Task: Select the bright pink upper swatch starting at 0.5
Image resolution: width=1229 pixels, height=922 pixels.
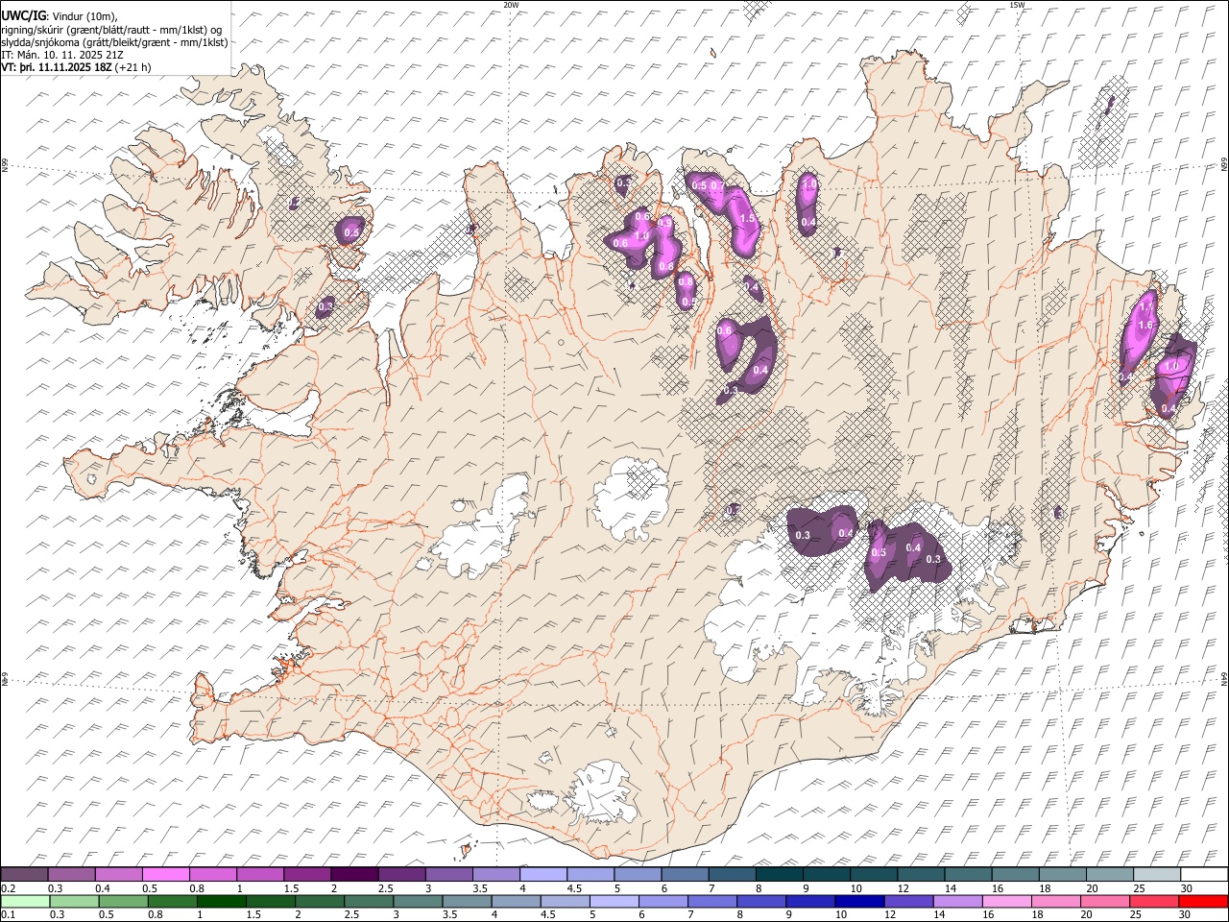Action: pyautogui.click(x=166, y=874)
